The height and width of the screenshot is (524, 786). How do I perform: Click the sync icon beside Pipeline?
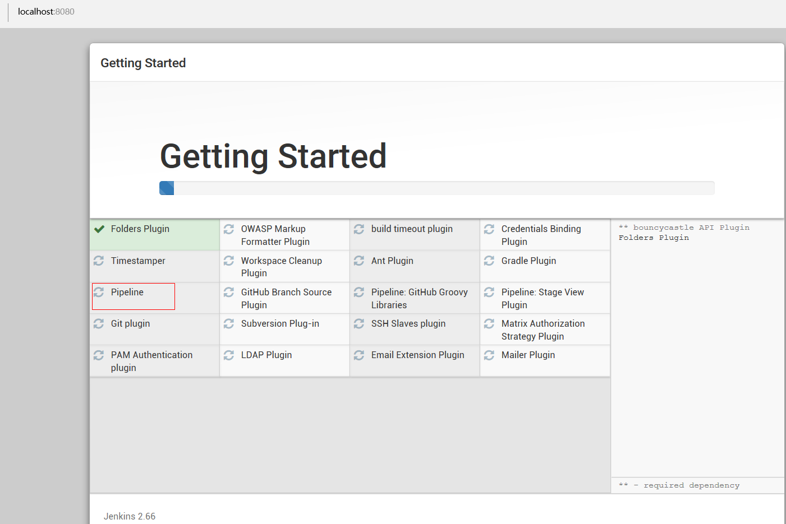pyautogui.click(x=99, y=292)
